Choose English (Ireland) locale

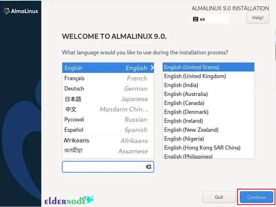click(x=209, y=121)
